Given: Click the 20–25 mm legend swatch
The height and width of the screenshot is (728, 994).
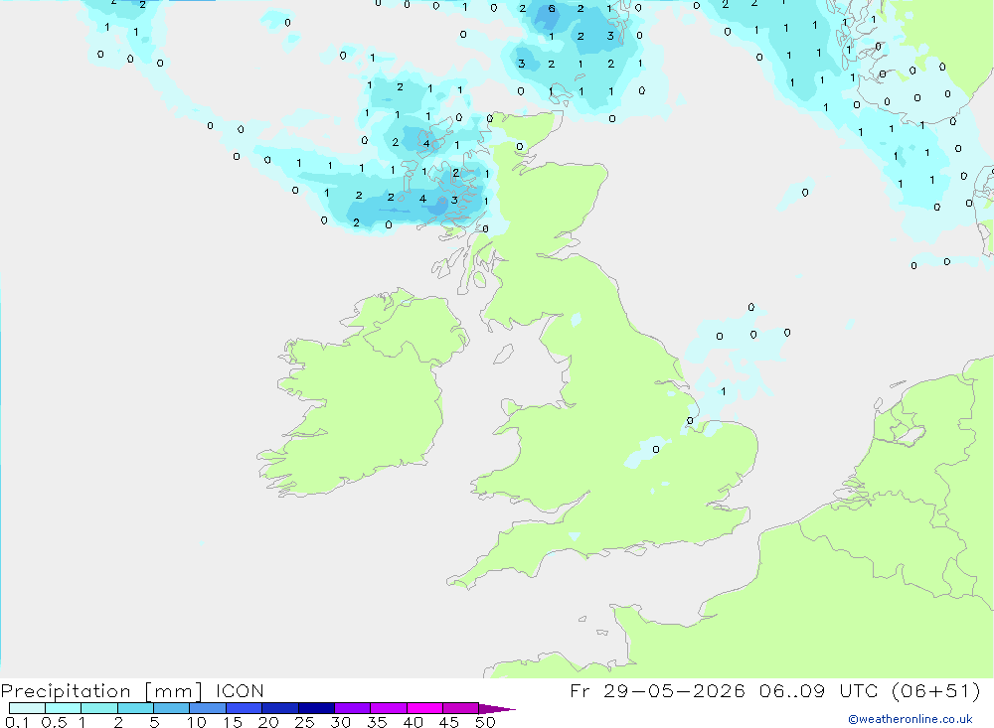Looking at the screenshot, I should [x=280, y=708].
